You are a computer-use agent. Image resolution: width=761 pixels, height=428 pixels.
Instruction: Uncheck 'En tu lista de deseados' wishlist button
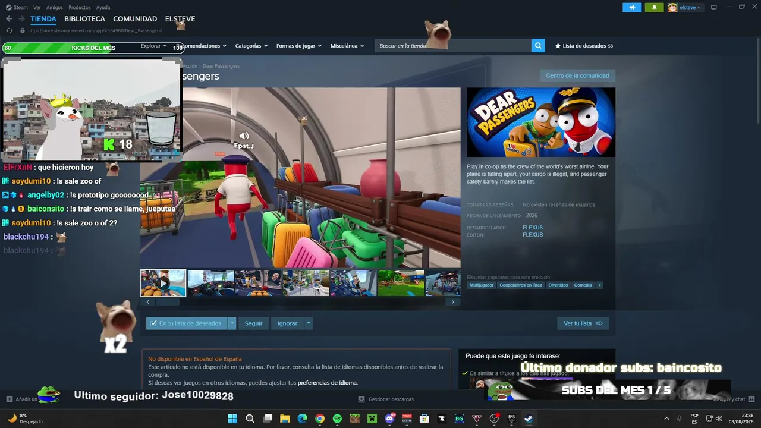point(187,323)
